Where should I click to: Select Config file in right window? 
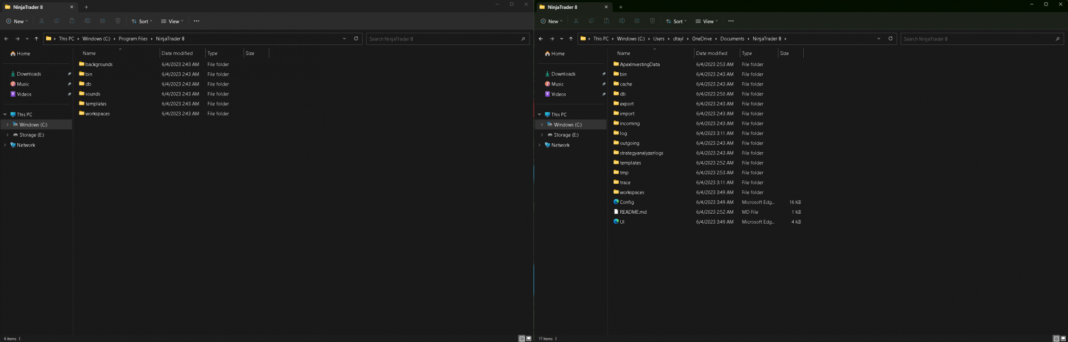[x=627, y=202]
